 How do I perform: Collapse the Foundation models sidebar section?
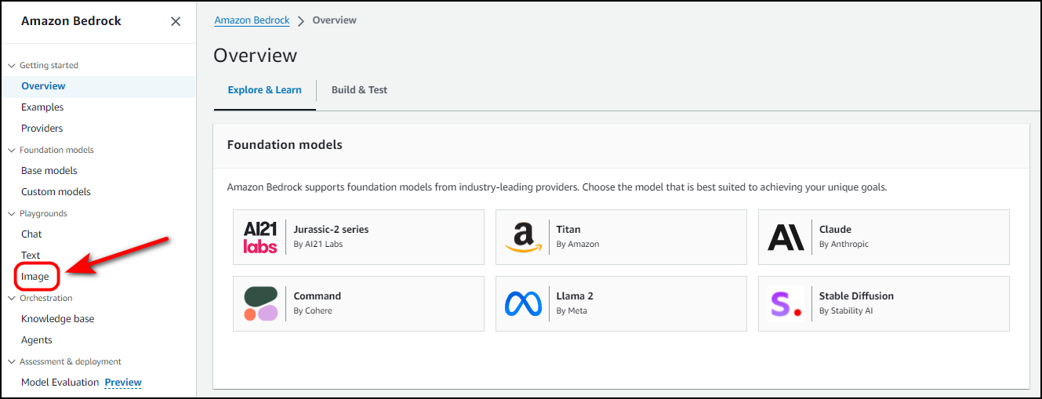tap(12, 150)
